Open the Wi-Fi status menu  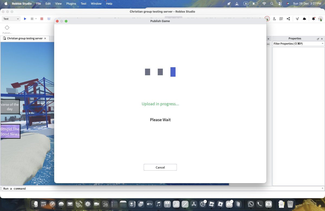coord(264,4)
